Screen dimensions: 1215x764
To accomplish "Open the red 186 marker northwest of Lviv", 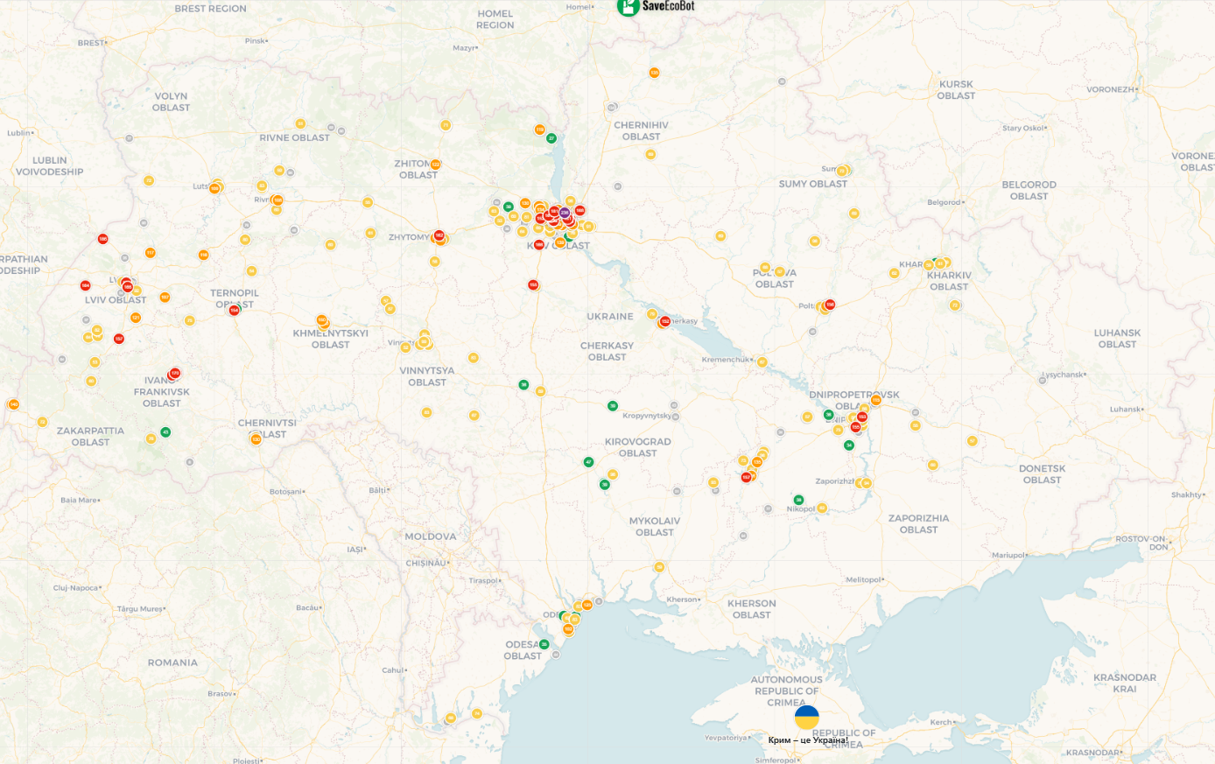I will 102,239.
